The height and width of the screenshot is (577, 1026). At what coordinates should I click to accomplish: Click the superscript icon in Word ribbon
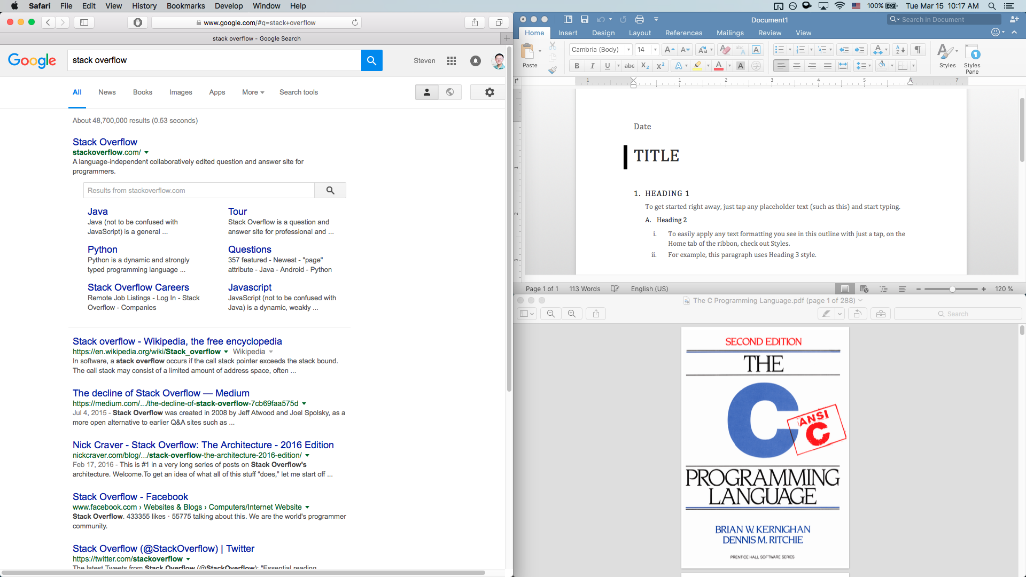tap(660, 66)
